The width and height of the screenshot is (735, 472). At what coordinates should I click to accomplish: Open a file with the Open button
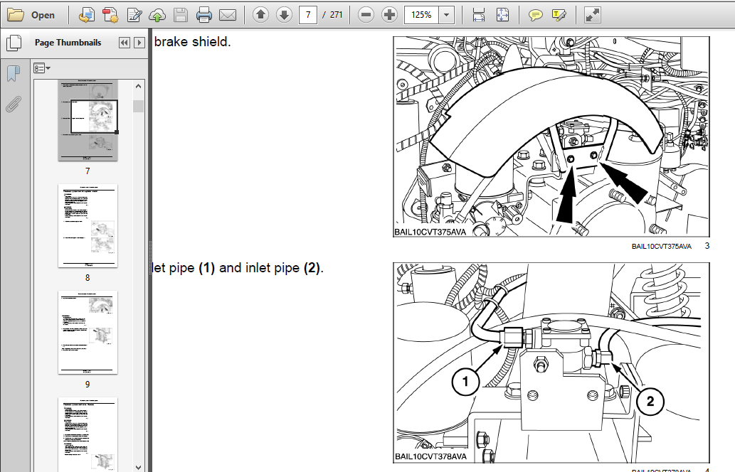(x=31, y=15)
